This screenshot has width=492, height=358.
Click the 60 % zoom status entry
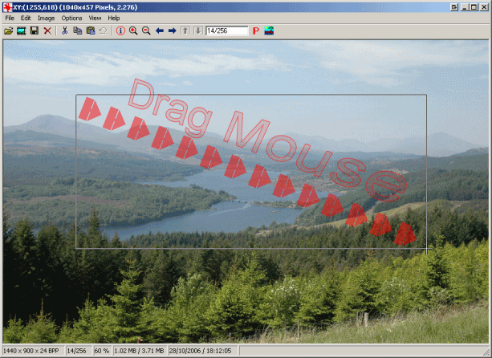102,351
